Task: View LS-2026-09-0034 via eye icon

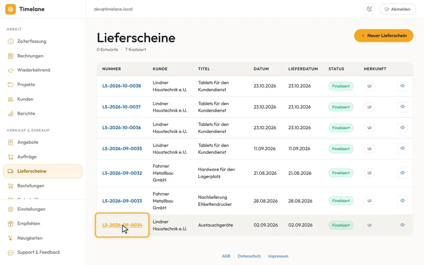Action: (402, 225)
